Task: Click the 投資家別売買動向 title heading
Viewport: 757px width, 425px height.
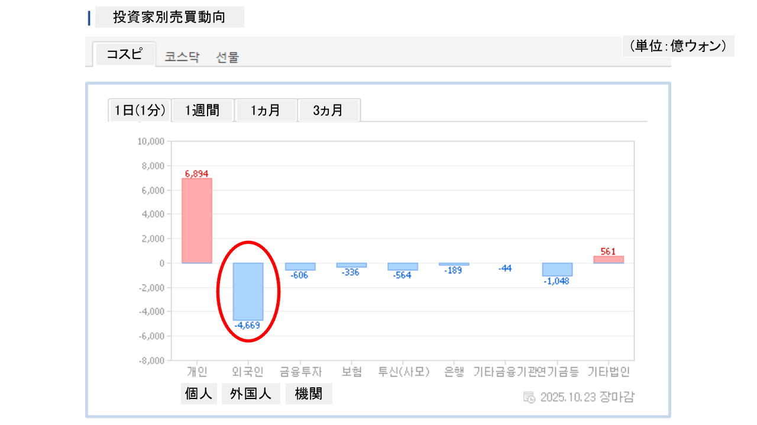Action: pyautogui.click(x=169, y=18)
